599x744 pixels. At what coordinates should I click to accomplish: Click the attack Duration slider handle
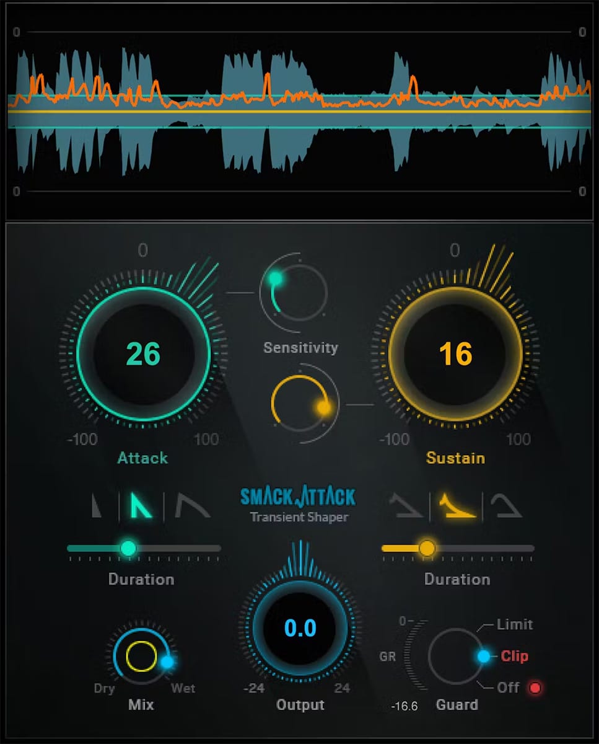click(128, 548)
